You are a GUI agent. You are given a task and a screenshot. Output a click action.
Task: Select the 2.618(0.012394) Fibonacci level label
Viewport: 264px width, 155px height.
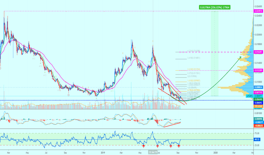pos(194,69)
